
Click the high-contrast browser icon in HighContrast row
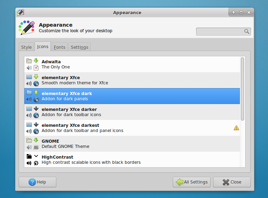pos(36,163)
